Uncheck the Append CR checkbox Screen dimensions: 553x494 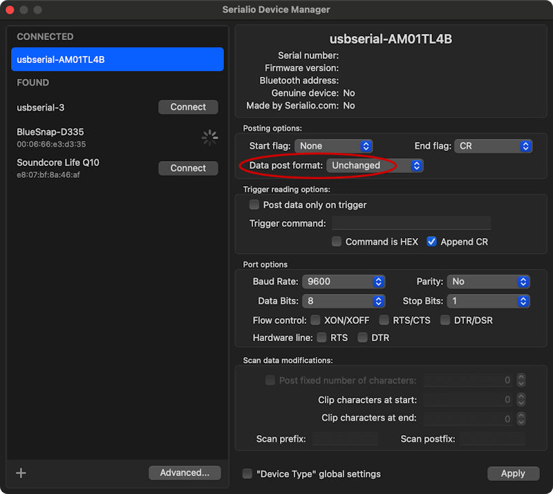431,241
